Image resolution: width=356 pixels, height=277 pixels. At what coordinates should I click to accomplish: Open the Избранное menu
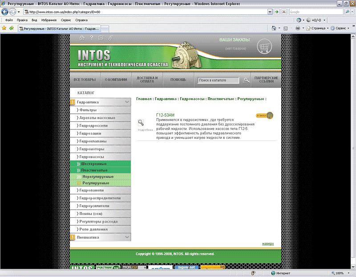[49, 20]
